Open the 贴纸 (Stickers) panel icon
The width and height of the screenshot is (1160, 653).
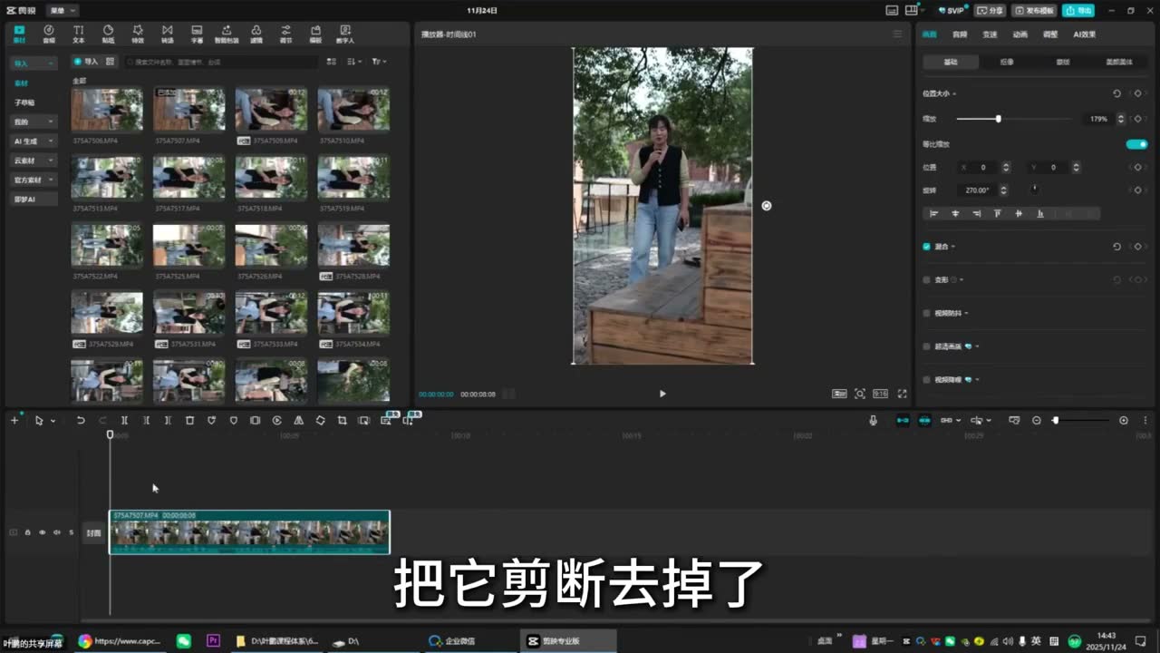coord(108,34)
